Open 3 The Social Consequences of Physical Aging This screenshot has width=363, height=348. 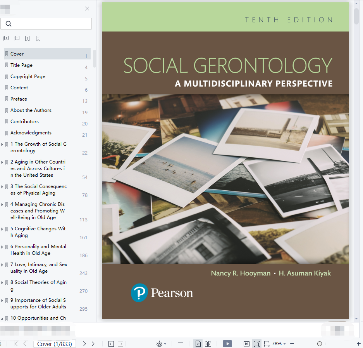38,190
